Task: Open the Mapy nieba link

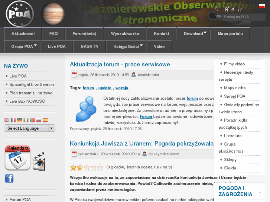Action: 235,88
